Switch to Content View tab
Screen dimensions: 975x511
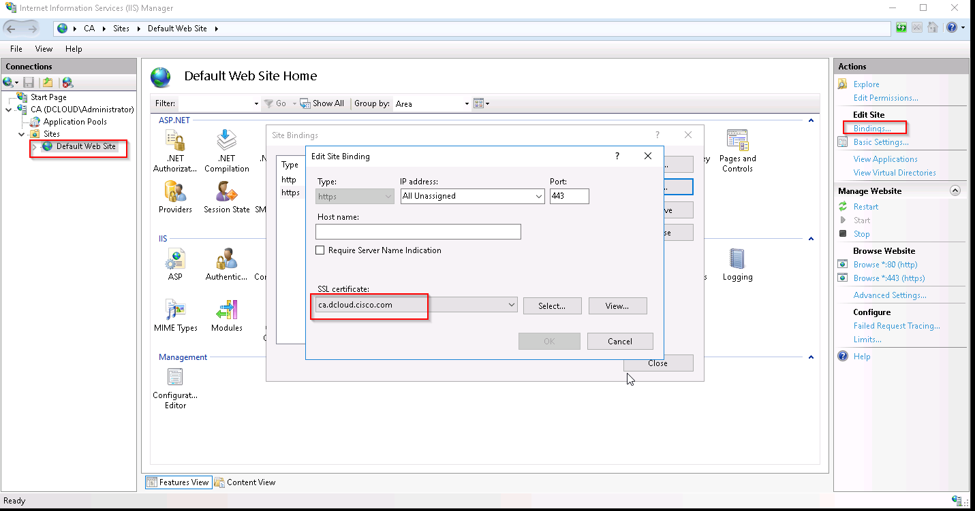(x=245, y=482)
